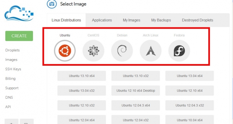Image resolution: width=233 pixels, height=124 pixels.
Task: Open DNS settings link
Action: (x=9, y=97)
